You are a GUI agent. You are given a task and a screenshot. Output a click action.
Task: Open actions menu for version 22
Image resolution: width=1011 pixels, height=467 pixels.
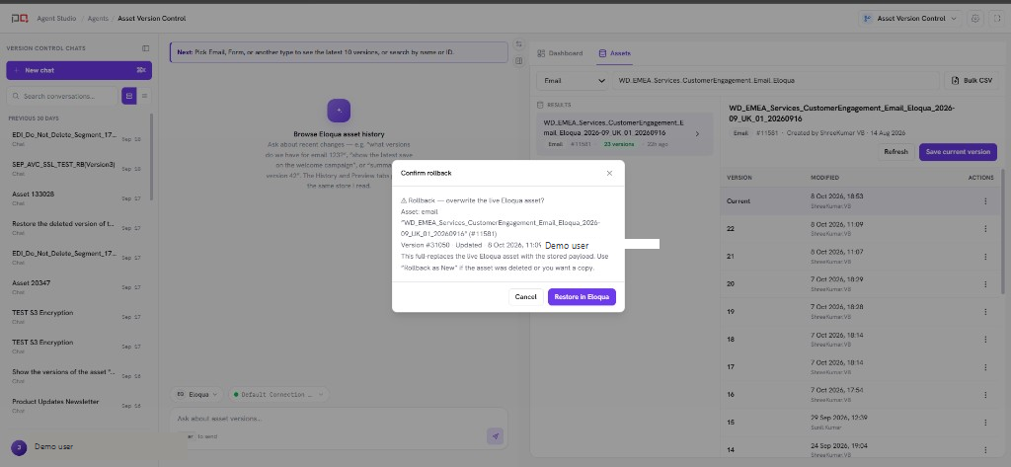(x=985, y=229)
